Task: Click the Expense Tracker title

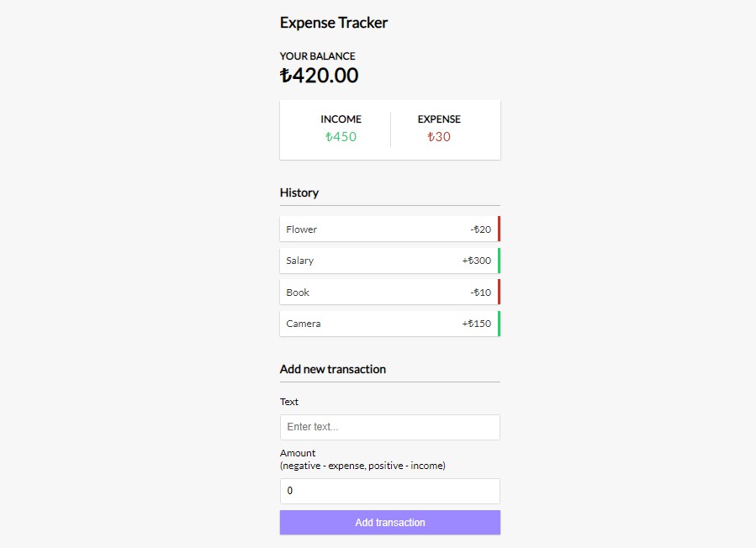Action: (x=333, y=23)
